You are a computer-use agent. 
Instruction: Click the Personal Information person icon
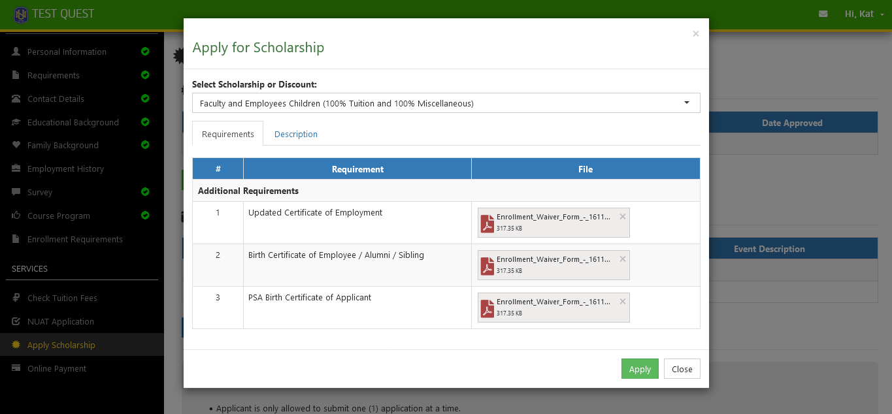coord(16,52)
